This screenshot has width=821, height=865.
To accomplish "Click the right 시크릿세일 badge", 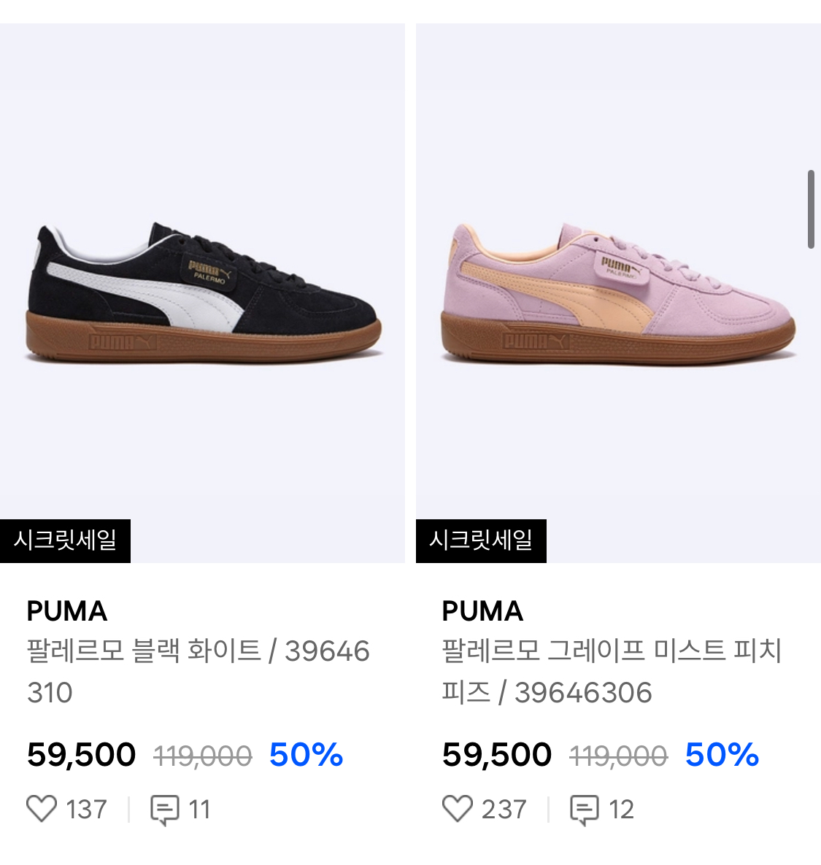I will pyautogui.click(x=481, y=540).
